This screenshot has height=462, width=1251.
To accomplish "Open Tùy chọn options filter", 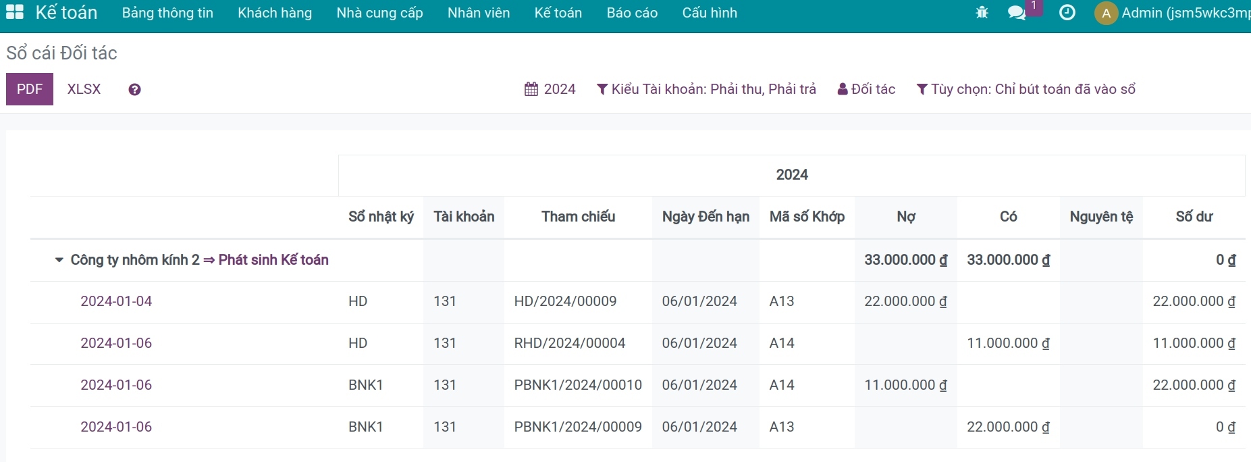I will pos(1026,89).
